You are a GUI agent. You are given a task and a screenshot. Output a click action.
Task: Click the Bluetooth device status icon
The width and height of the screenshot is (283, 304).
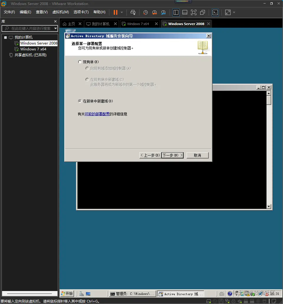pyautogui.click(x=258, y=301)
